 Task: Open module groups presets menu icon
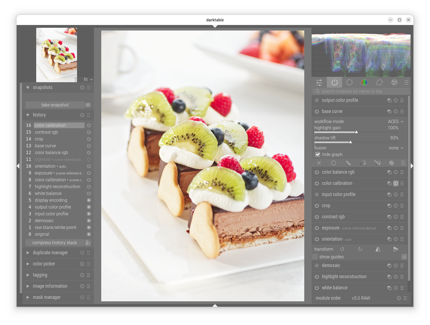406,82
